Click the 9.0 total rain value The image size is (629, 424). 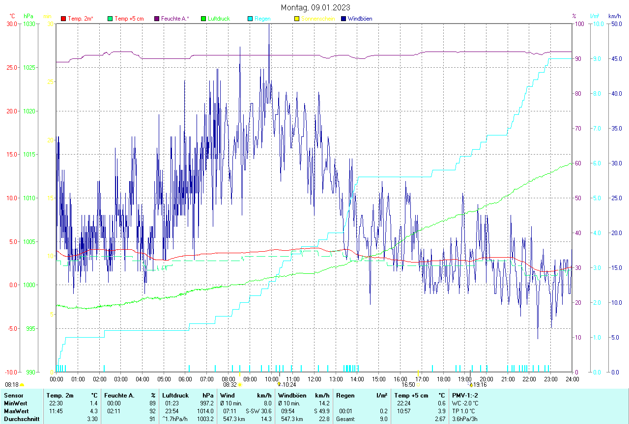(x=383, y=419)
